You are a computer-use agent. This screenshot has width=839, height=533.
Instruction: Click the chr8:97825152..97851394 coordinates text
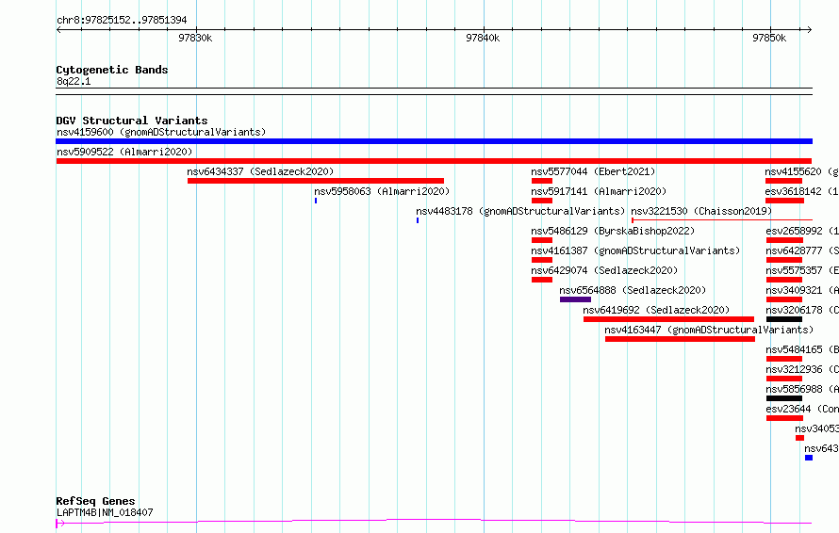(x=122, y=21)
